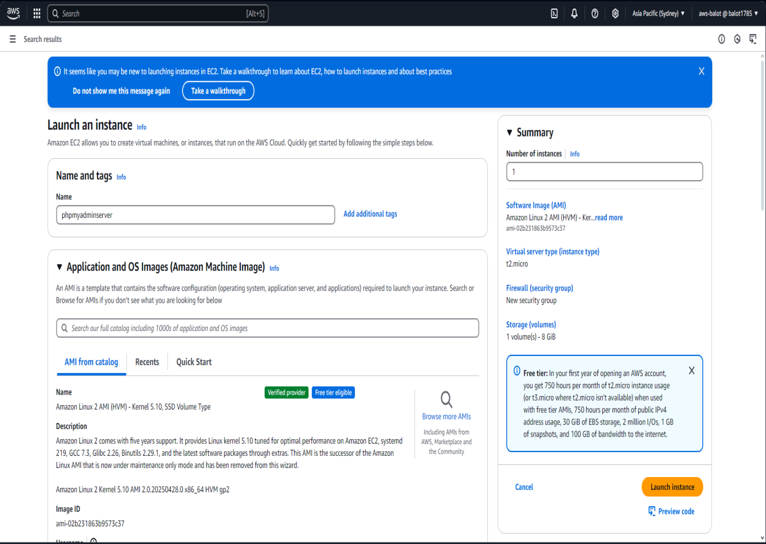Open the Preview code link
The image size is (766, 544).
tap(676, 511)
